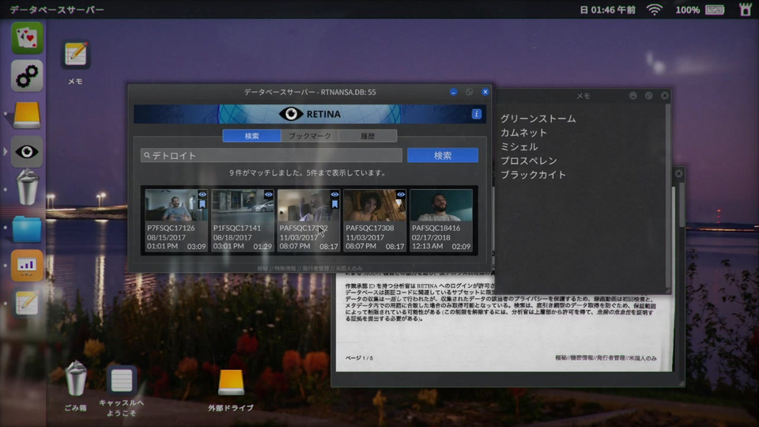Switch to the ブックマーク tab

[x=310, y=136]
